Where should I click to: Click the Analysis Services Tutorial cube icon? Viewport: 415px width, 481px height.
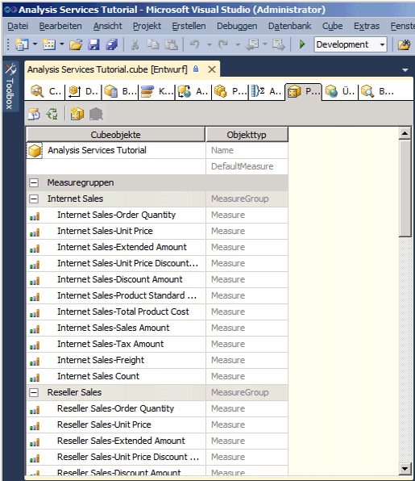(35, 151)
